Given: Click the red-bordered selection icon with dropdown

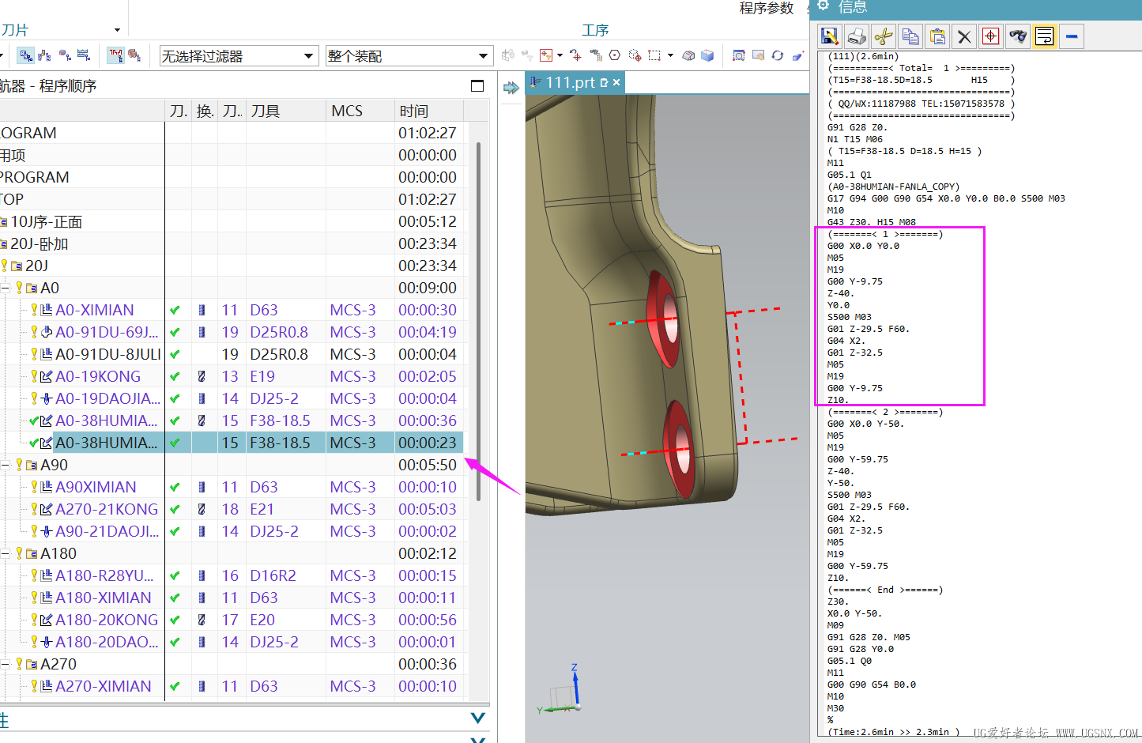Looking at the screenshot, I should click(x=546, y=55).
